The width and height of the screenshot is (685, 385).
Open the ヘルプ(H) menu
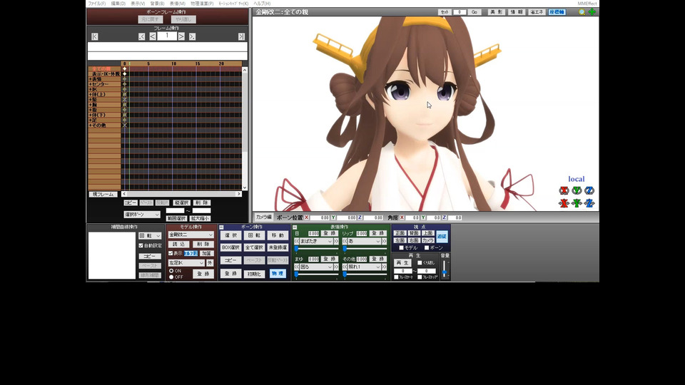point(262,4)
